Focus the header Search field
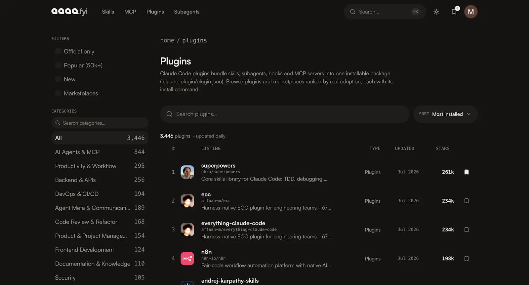The height and width of the screenshot is (285, 529). point(385,12)
